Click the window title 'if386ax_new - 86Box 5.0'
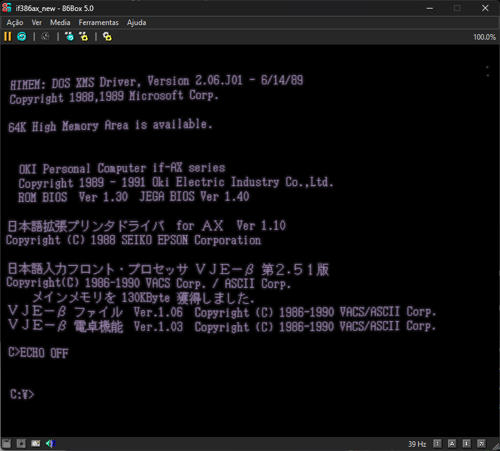500x451 pixels. [55, 9]
